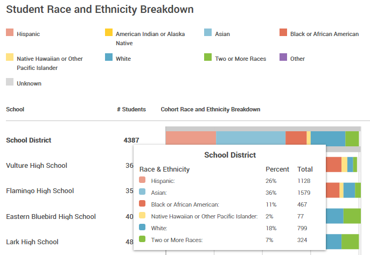Sort by the # Students column header
Screen dimensions: 370x255
(x=131, y=109)
